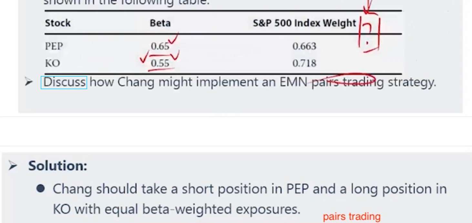Click the red checkmark left of 0.55
472x223 pixels.
pos(144,59)
